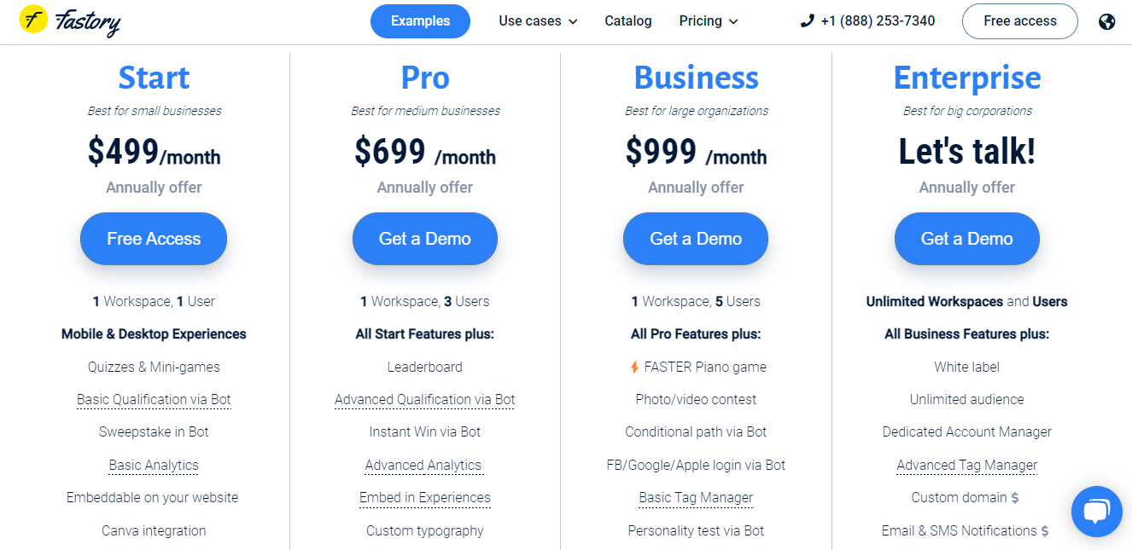Click the phone icon beside the number
Image resolution: width=1132 pixels, height=550 pixels.
tap(807, 20)
